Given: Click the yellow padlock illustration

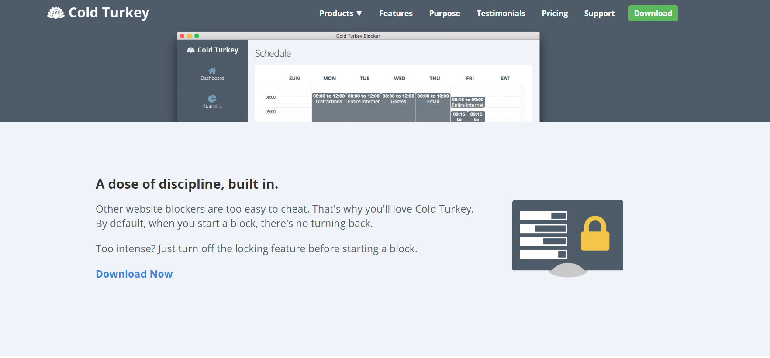Looking at the screenshot, I should point(595,234).
